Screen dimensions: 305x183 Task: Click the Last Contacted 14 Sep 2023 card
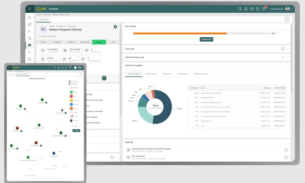click(50, 50)
